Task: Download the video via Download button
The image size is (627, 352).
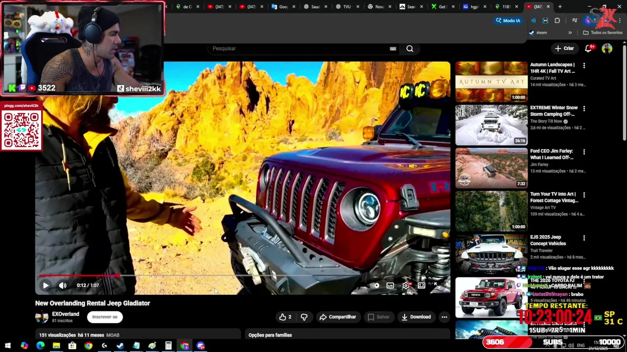Action: [x=416, y=317]
